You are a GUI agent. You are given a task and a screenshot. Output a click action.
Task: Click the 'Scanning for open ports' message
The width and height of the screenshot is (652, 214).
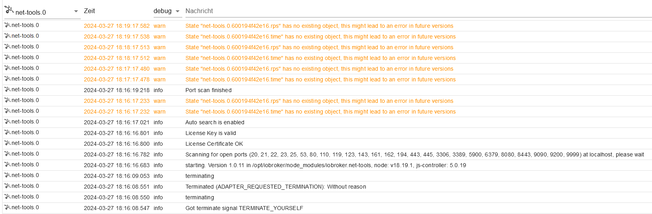tap(415, 154)
